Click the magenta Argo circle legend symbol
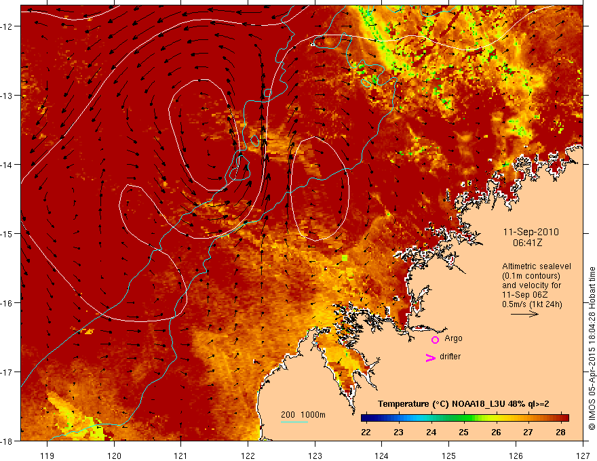 (435, 340)
